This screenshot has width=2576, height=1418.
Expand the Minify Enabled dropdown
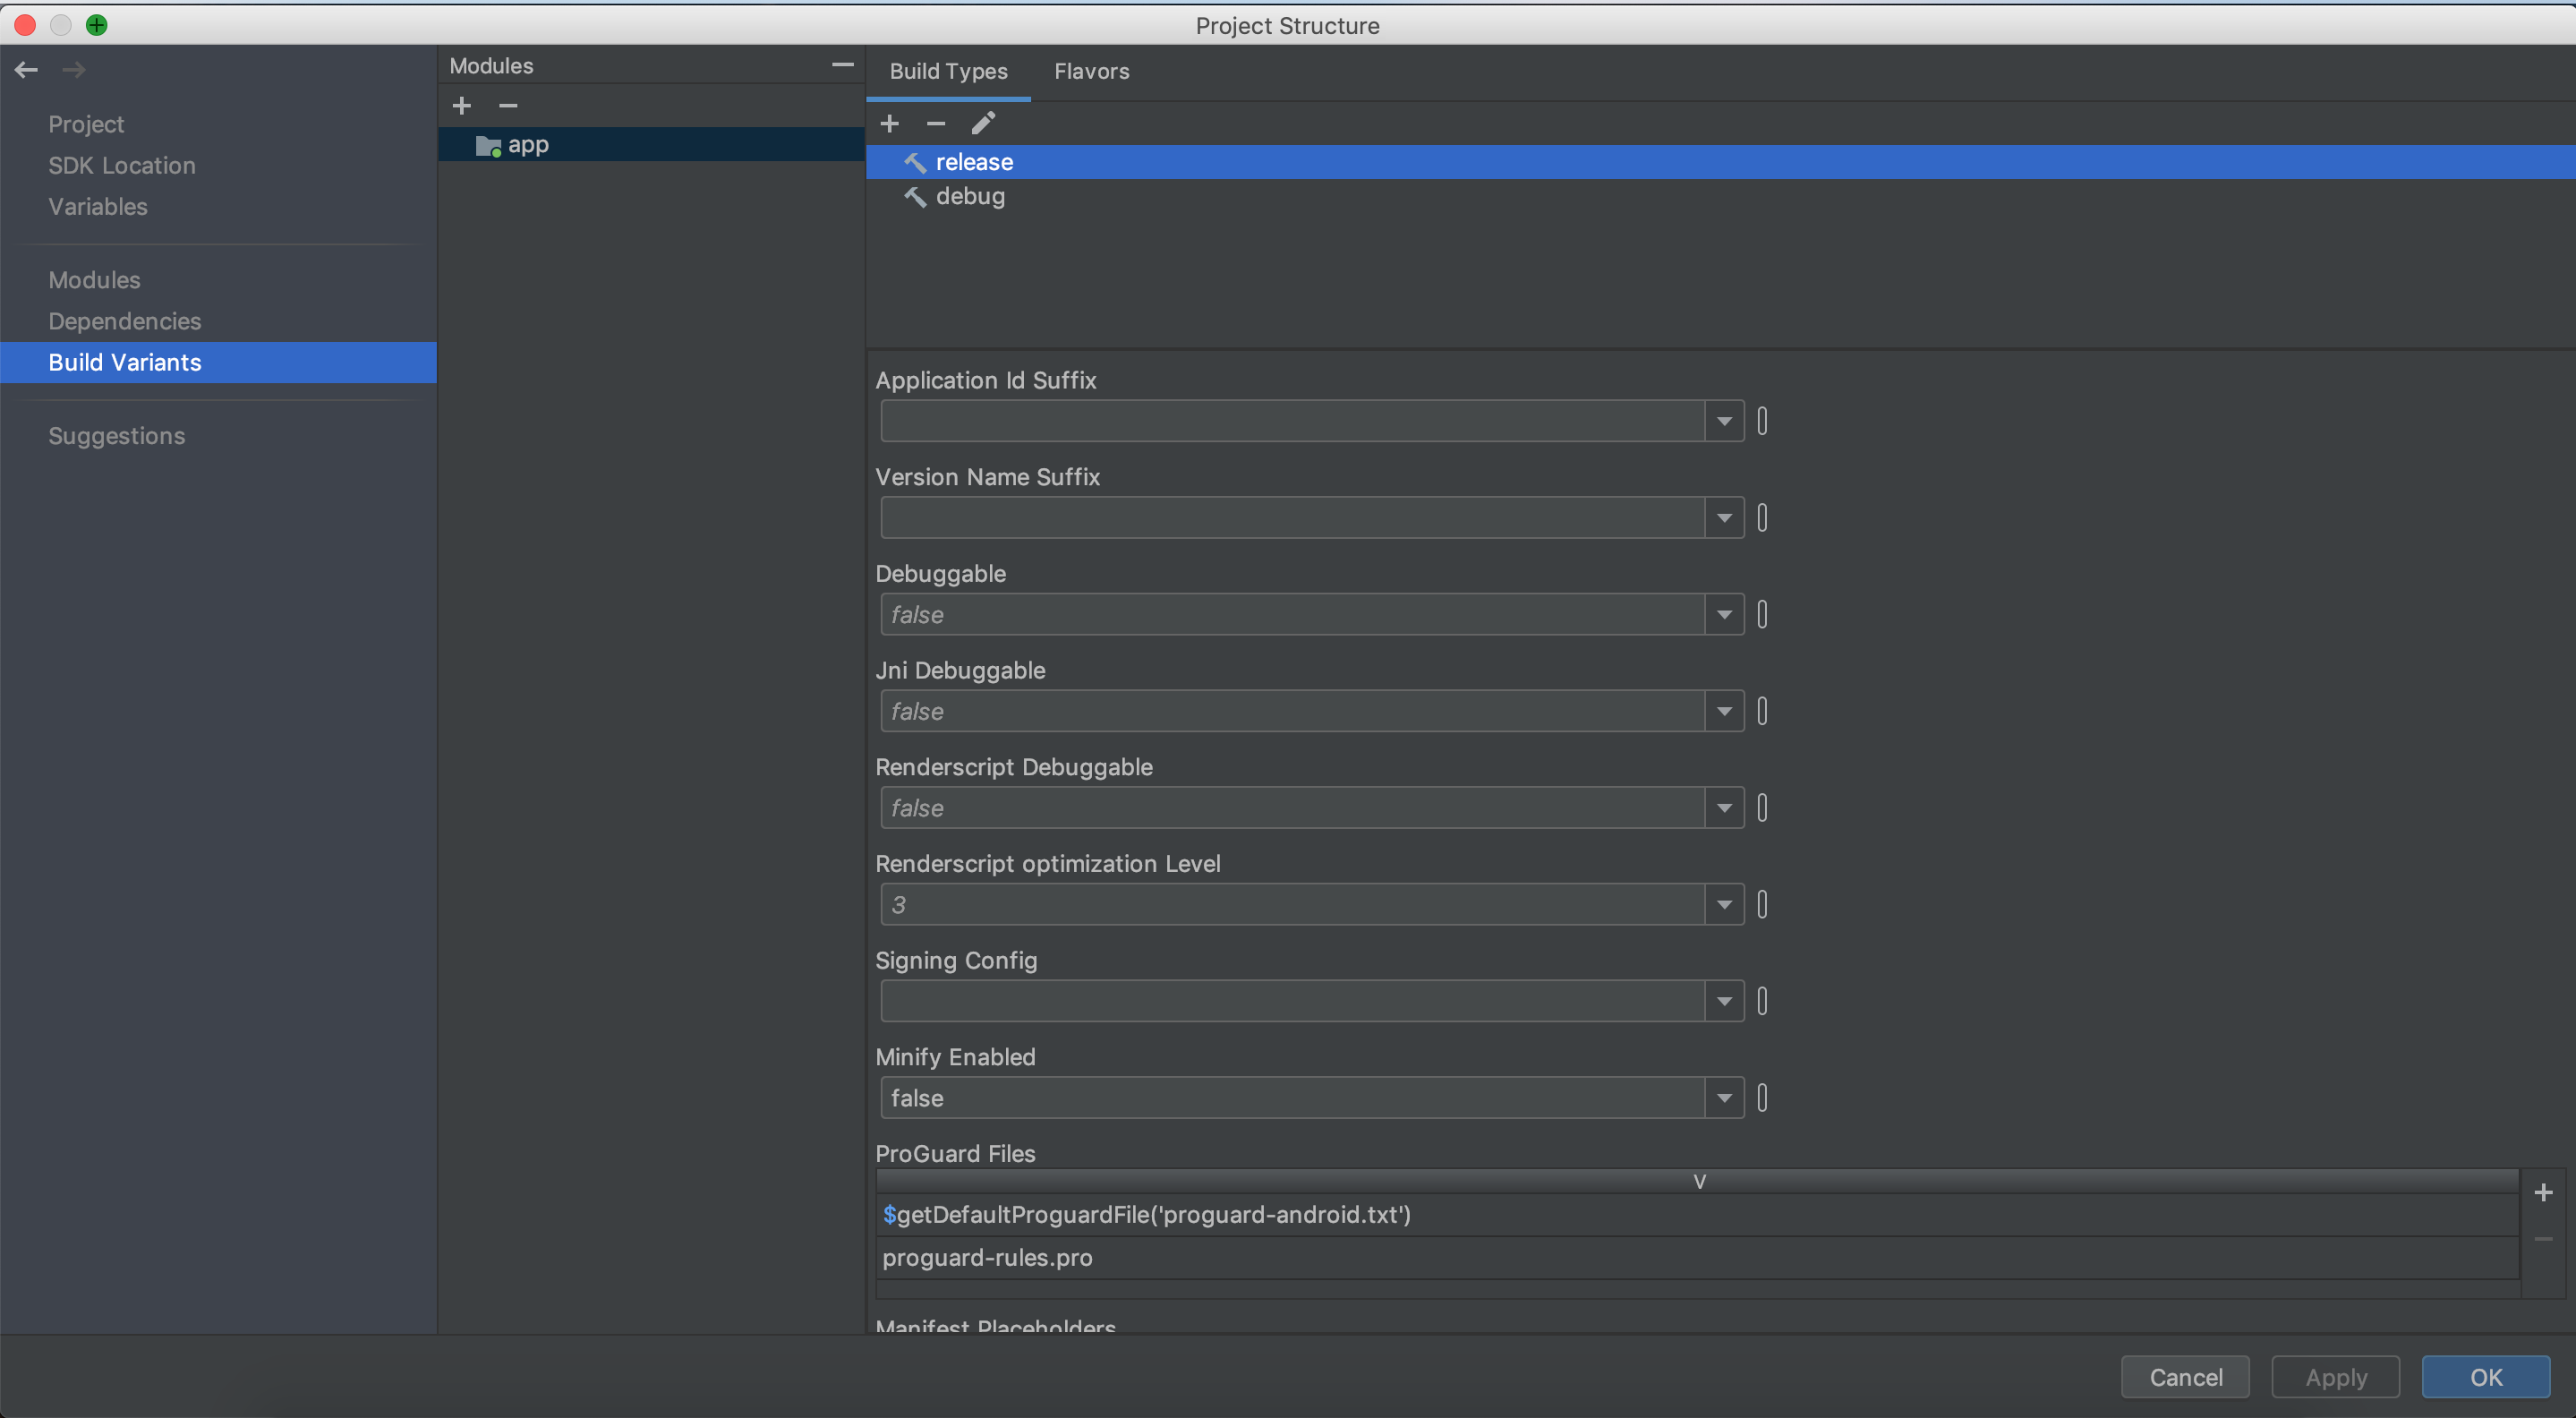coord(1724,1098)
